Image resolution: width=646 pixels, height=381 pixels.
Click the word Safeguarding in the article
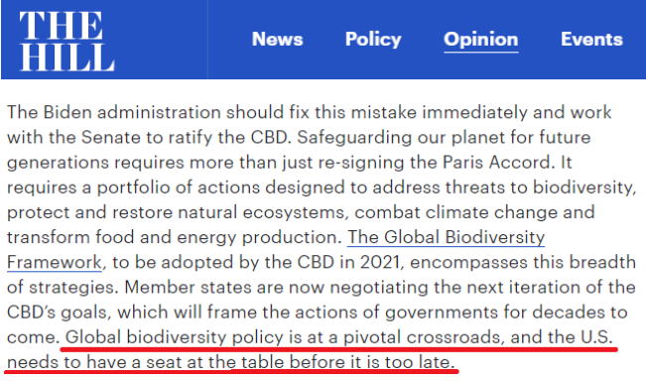(354, 138)
